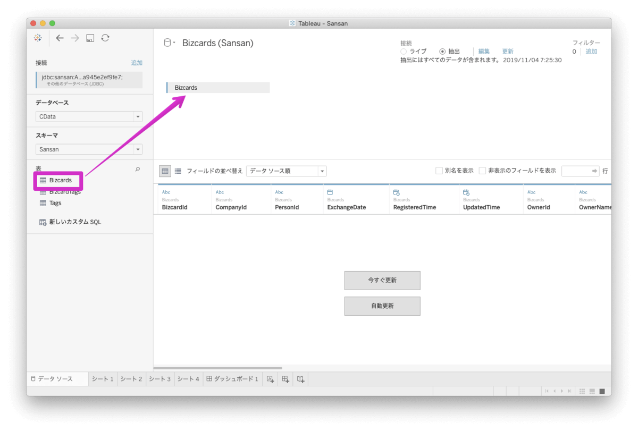Click the row count arrow in the rows box

(x=595, y=171)
